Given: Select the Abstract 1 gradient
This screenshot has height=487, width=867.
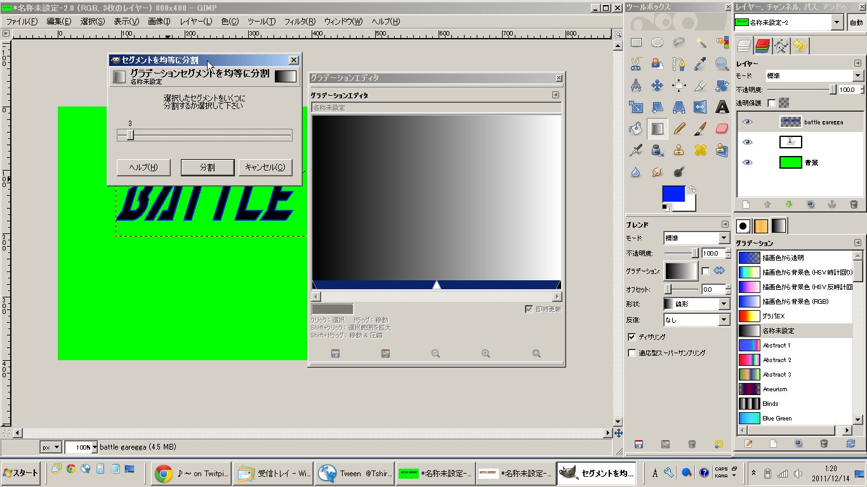Looking at the screenshot, I should pyautogui.click(x=795, y=346).
